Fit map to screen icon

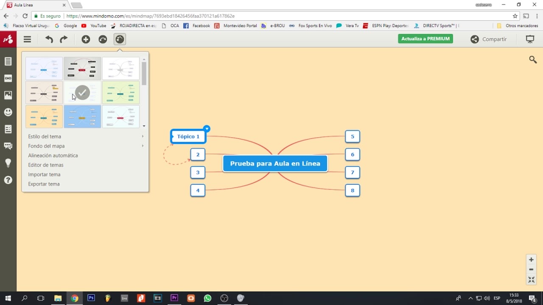click(x=531, y=280)
